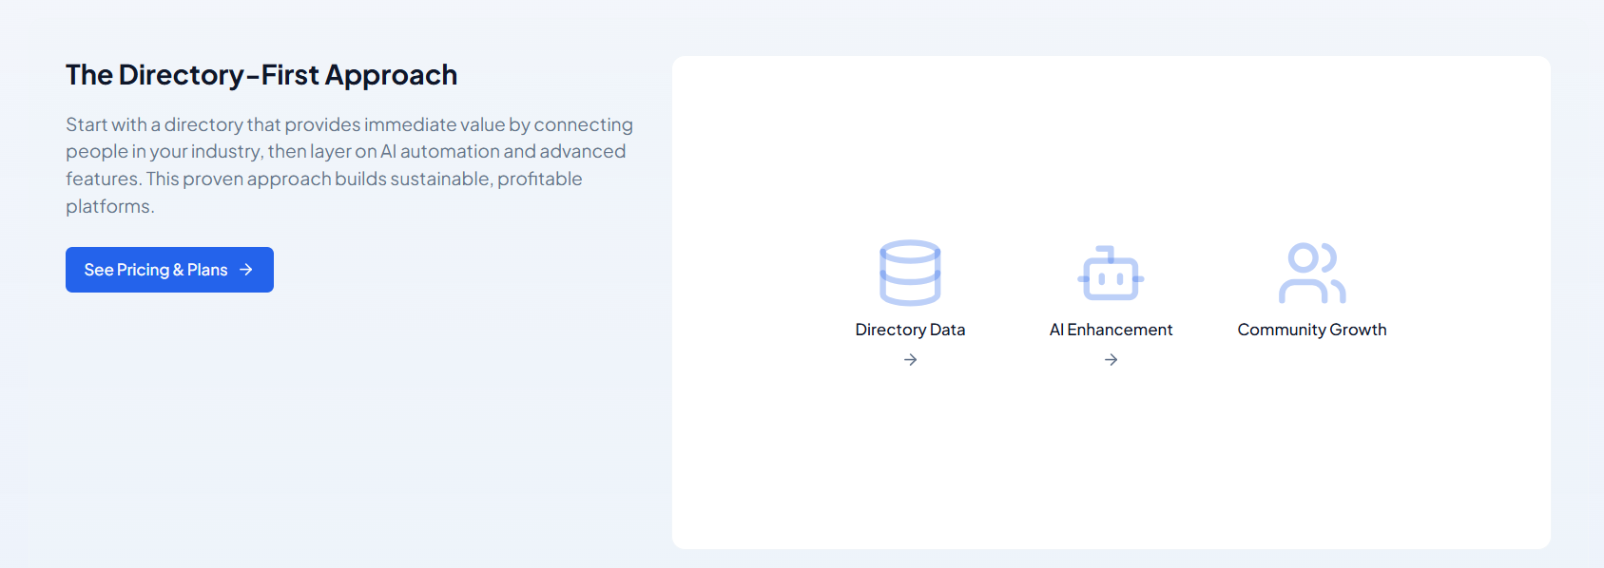1604x568 pixels.
Task: Click the arrow inside the pricing button
Action: pyautogui.click(x=246, y=270)
